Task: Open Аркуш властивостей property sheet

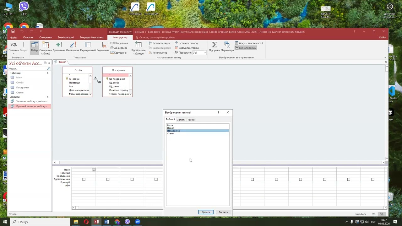Action: coord(249,43)
